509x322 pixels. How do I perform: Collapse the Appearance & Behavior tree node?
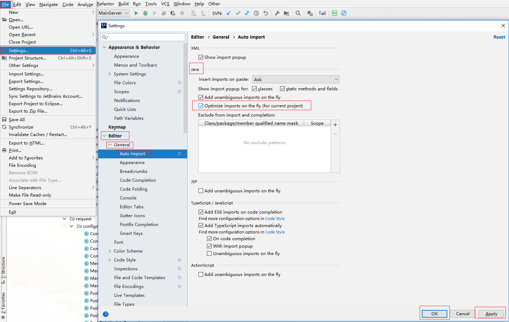click(104, 47)
